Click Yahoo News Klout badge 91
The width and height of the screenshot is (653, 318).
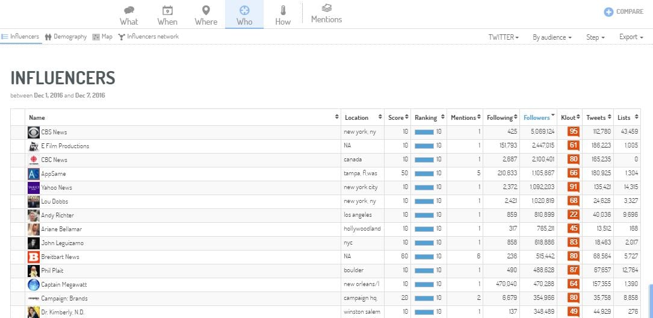574,187
